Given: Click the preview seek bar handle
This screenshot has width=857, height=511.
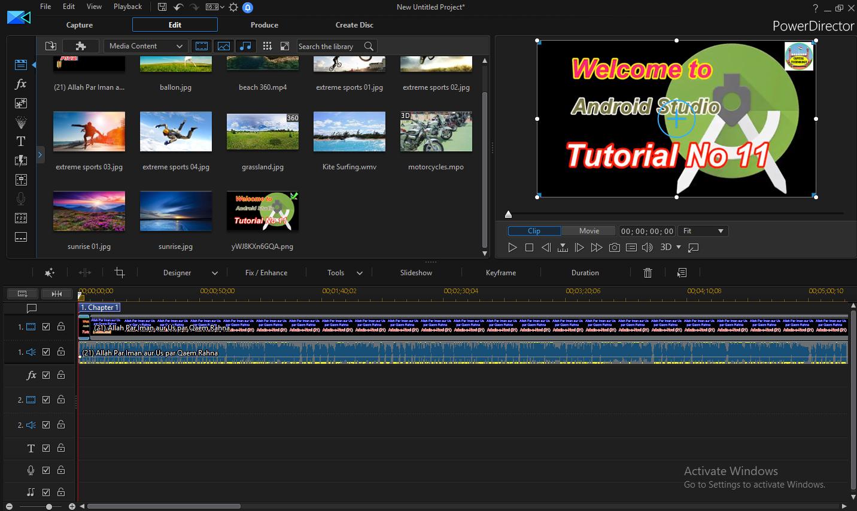Looking at the screenshot, I should (508, 214).
